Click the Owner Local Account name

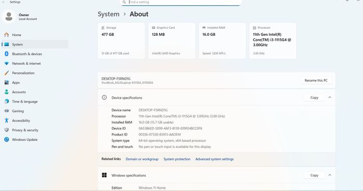[x=27, y=17]
